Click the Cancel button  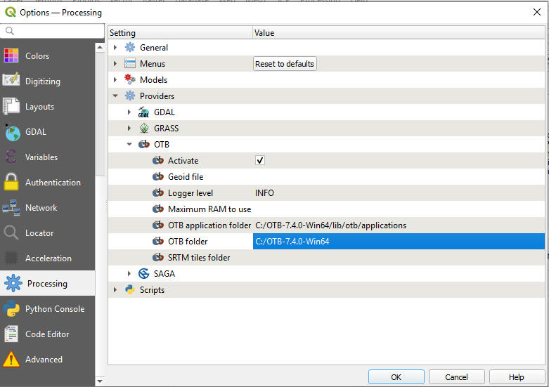click(x=456, y=377)
